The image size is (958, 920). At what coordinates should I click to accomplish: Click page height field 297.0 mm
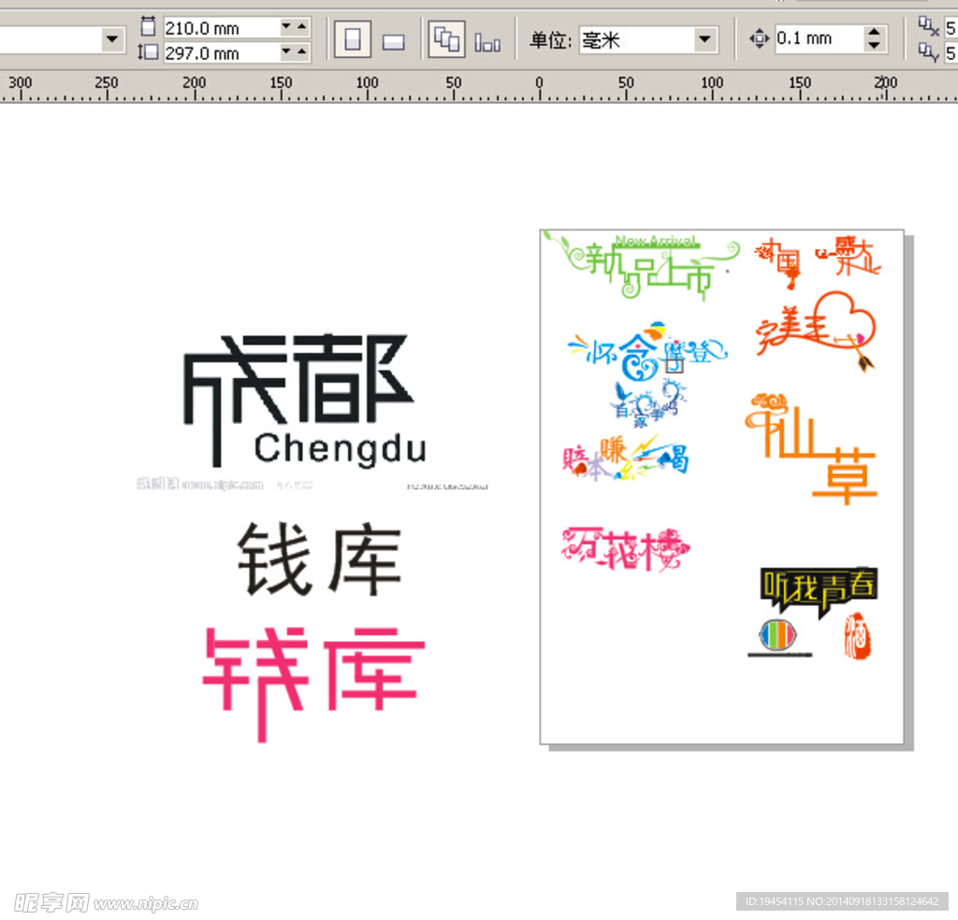click(220, 53)
